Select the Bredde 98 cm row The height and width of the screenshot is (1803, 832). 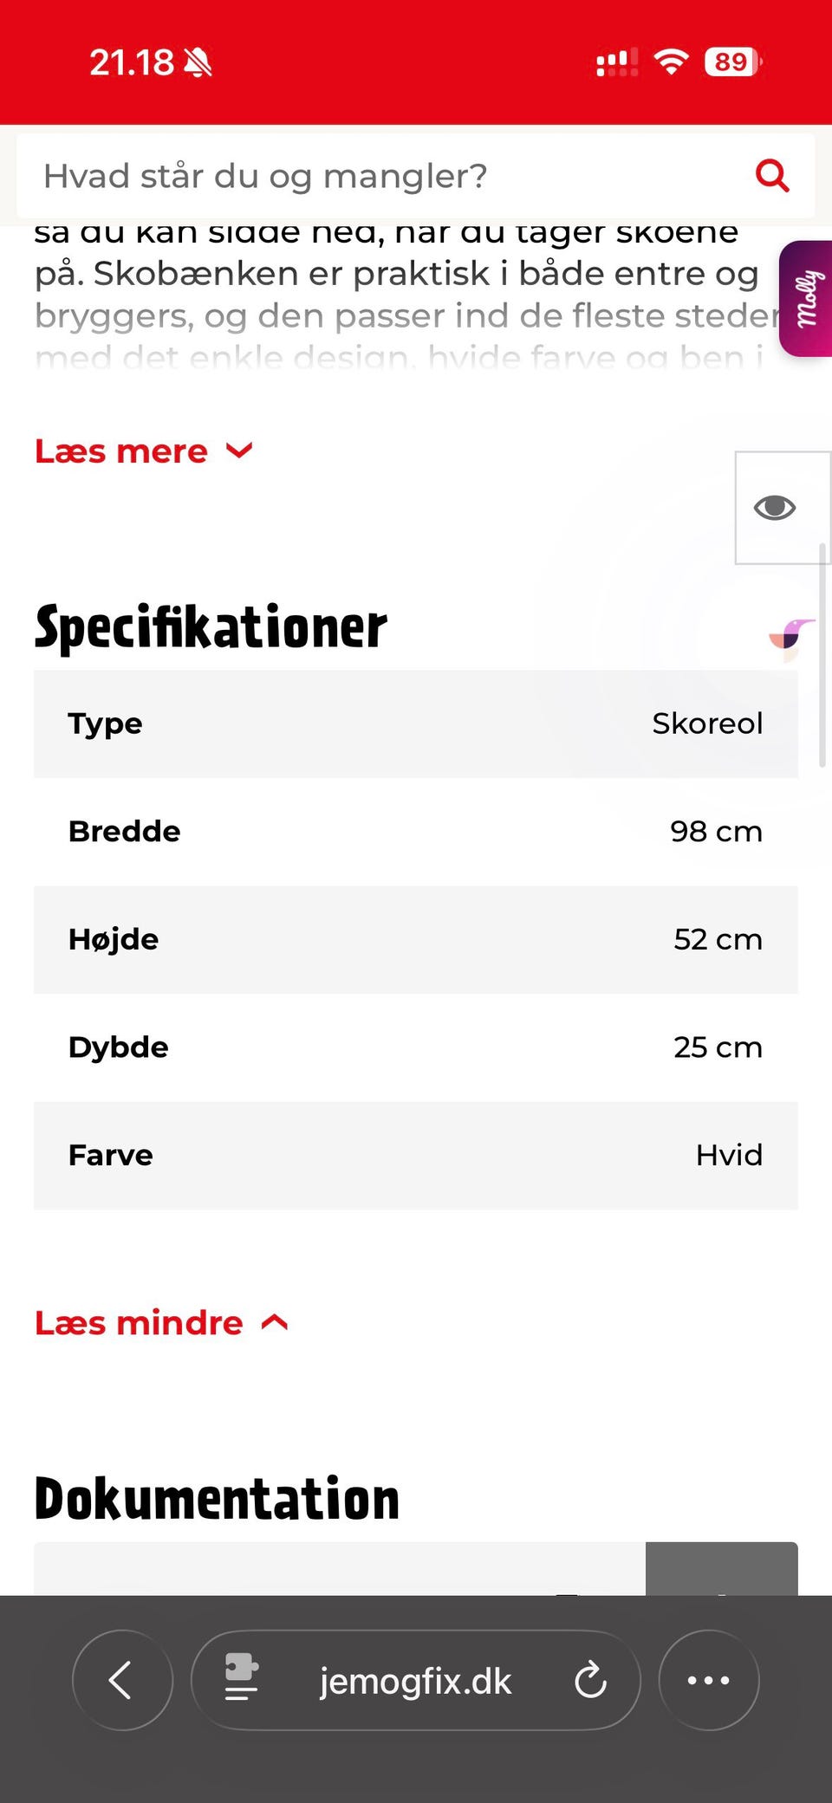coord(415,832)
